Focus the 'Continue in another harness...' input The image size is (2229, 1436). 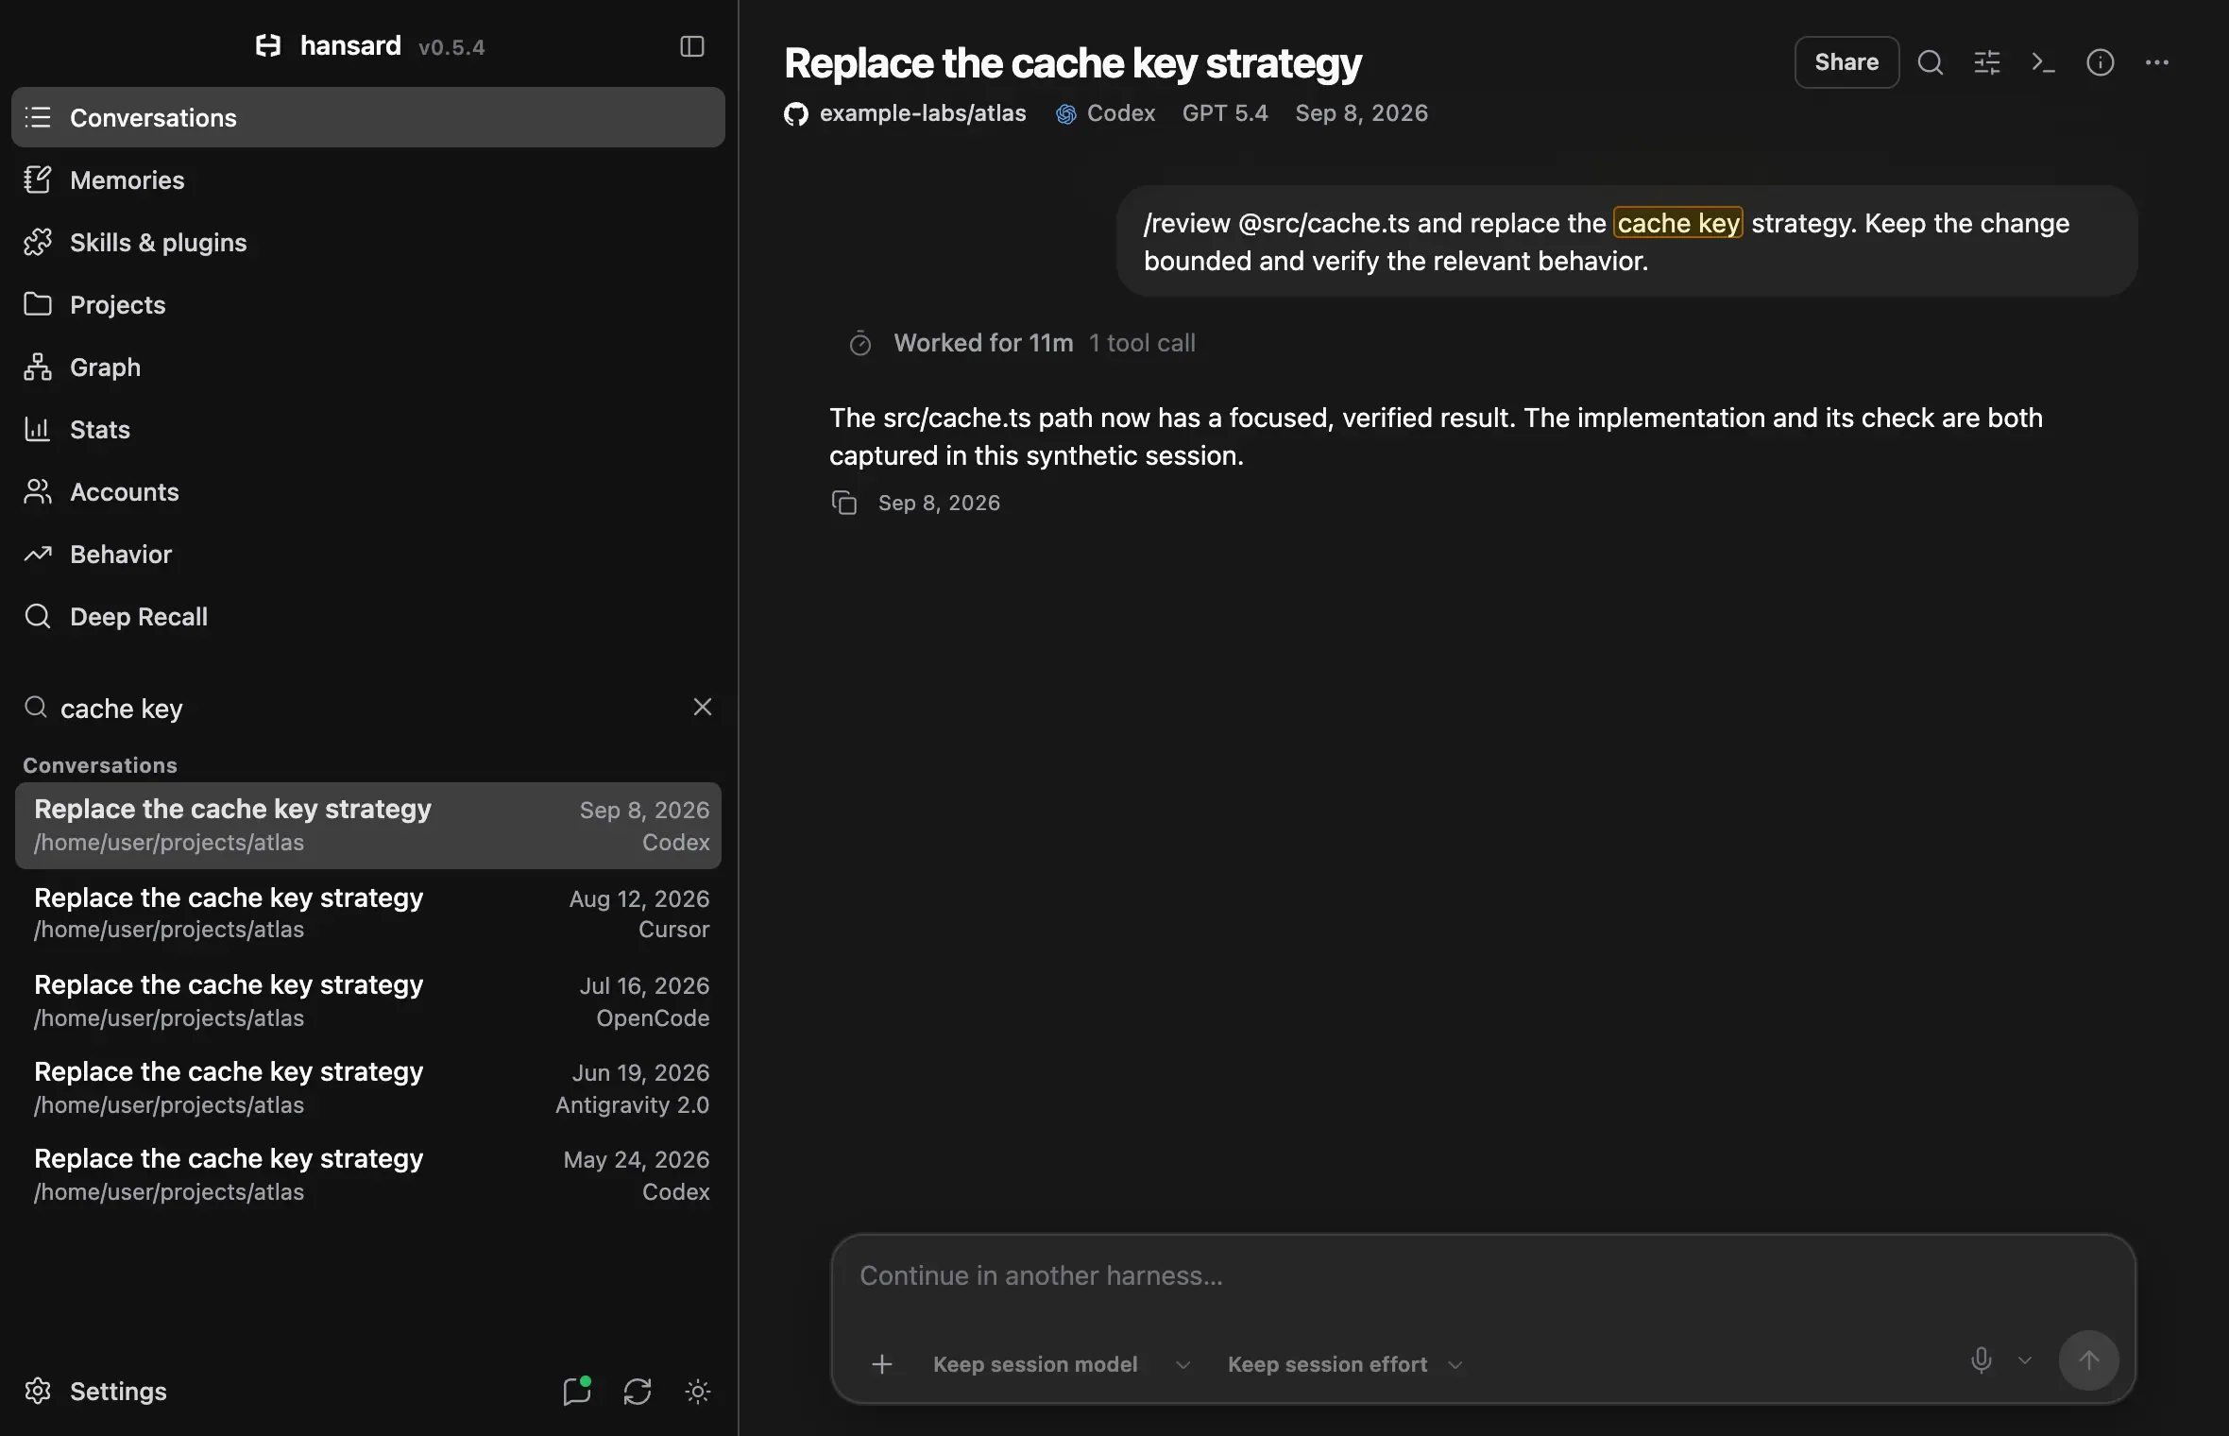(x=1483, y=1276)
